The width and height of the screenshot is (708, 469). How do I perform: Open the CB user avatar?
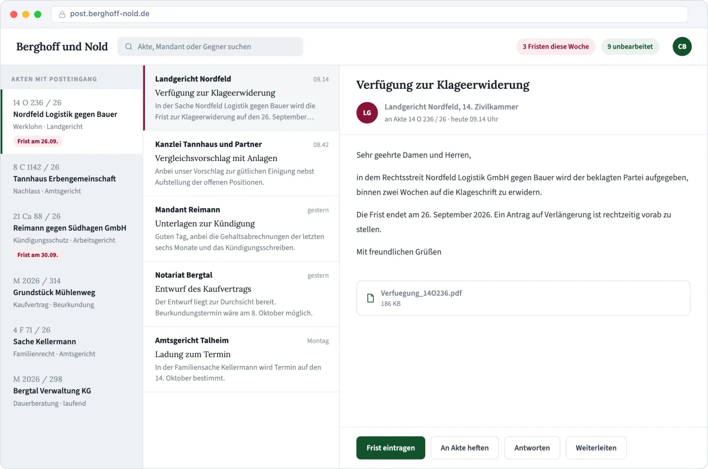[x=682, y=46]
